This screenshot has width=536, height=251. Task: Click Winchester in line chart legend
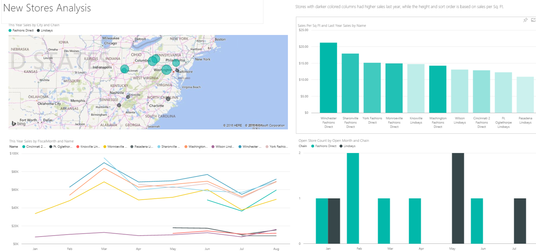click(250, 147)
